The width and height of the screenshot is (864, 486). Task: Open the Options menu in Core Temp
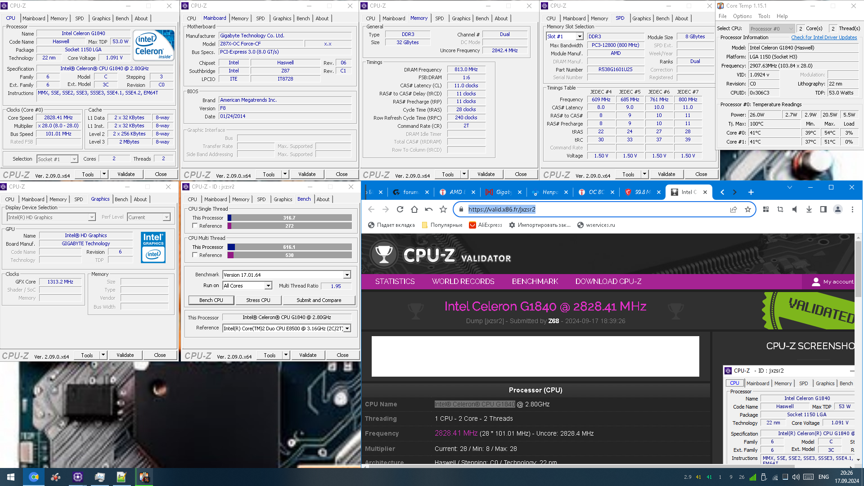point(742,16)
